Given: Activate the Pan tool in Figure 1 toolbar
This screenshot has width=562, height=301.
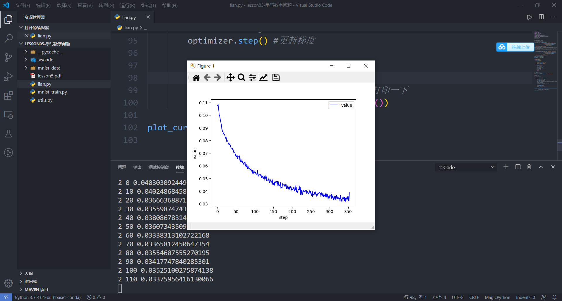Looking at the screenshot, I should click(230, 77).
